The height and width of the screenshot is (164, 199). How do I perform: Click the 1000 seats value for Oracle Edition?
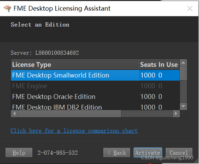[x=148, y=96]
